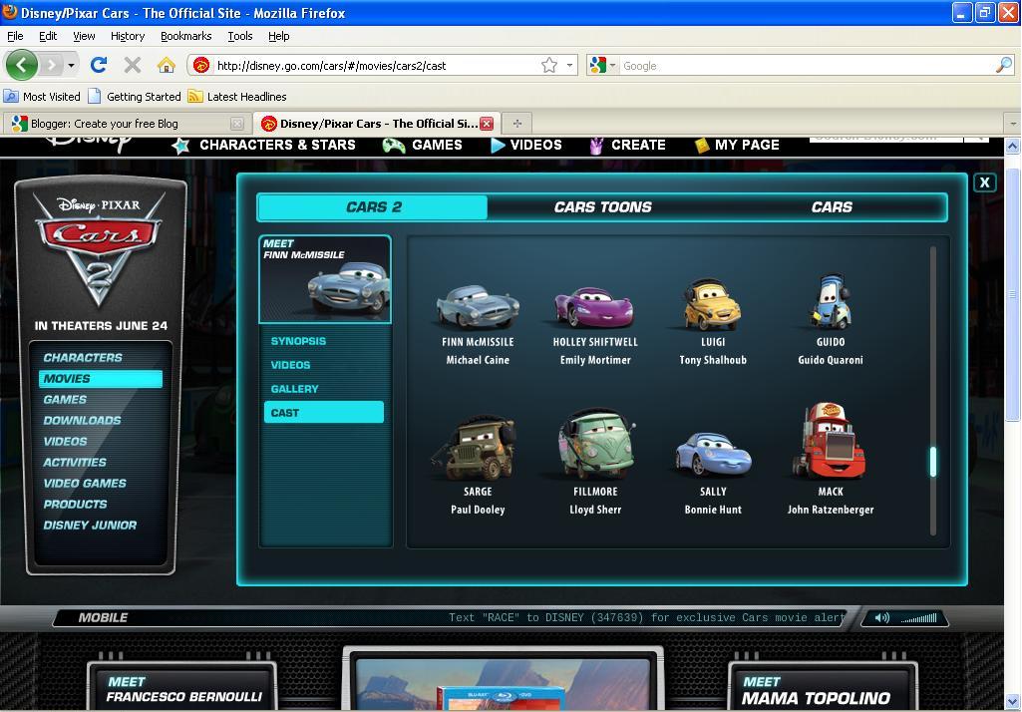This screenshot has height=712, width=1022.
Task: Open Disney Junior in the left sidebar
Action: click(90, 525)
